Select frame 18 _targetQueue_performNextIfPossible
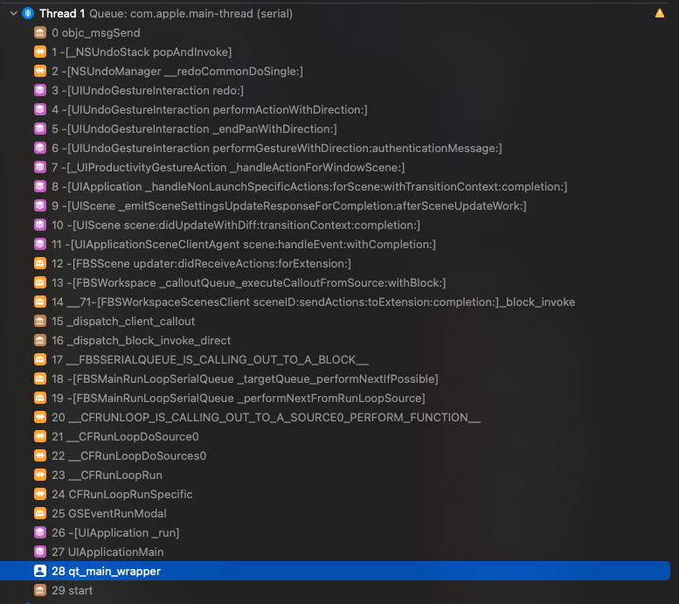Image resolution: width=679 pixels, height=604 pixels. click(245, 378)
